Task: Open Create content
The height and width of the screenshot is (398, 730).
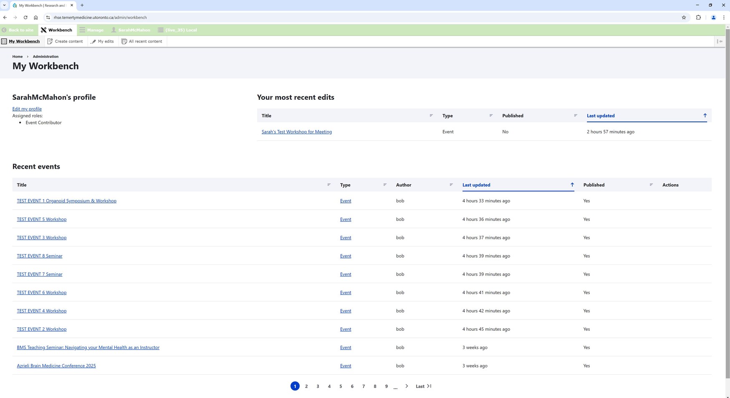Action: tap(65, 41)
